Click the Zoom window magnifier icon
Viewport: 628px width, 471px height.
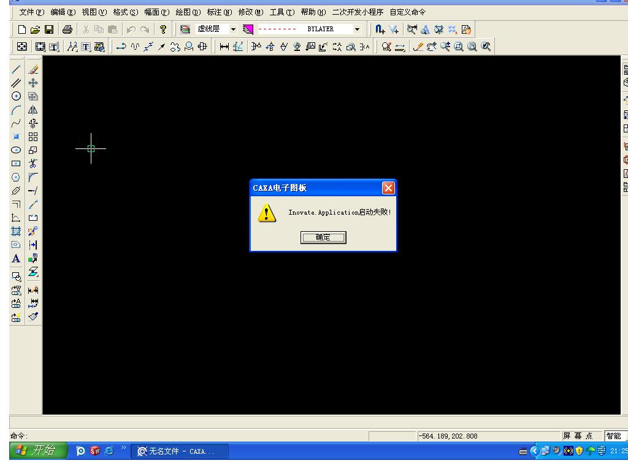click(x=459, y=47)
